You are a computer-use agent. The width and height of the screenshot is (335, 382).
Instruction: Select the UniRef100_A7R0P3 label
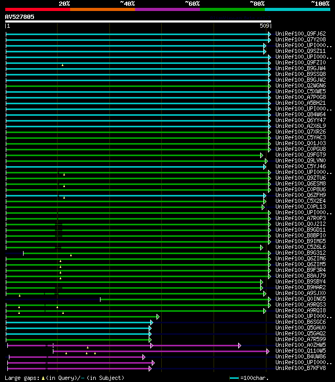pos(300,218)
